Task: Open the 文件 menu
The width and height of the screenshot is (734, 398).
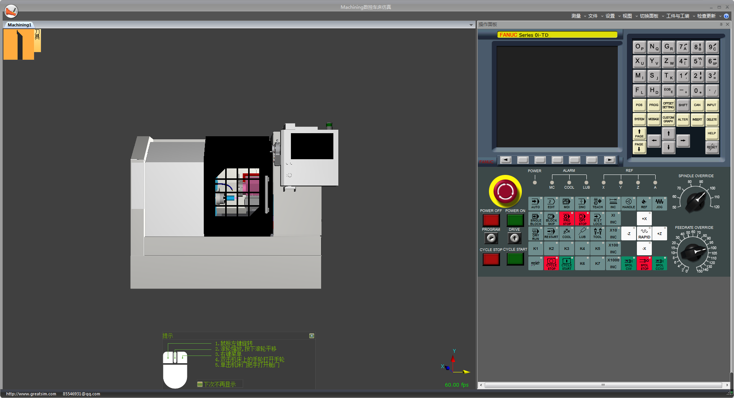Action: 596,16
